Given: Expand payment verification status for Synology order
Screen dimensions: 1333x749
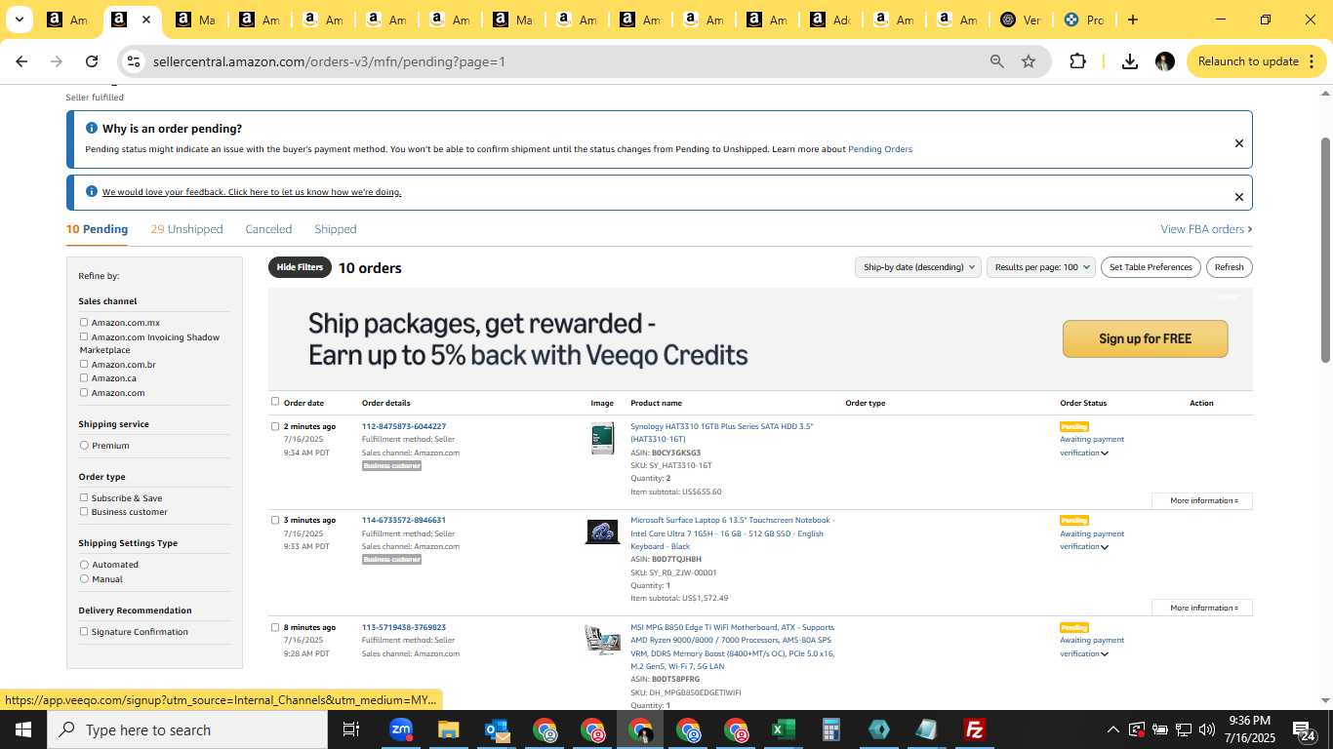Looking at the screenshot, I should [x=1105, y=453].
